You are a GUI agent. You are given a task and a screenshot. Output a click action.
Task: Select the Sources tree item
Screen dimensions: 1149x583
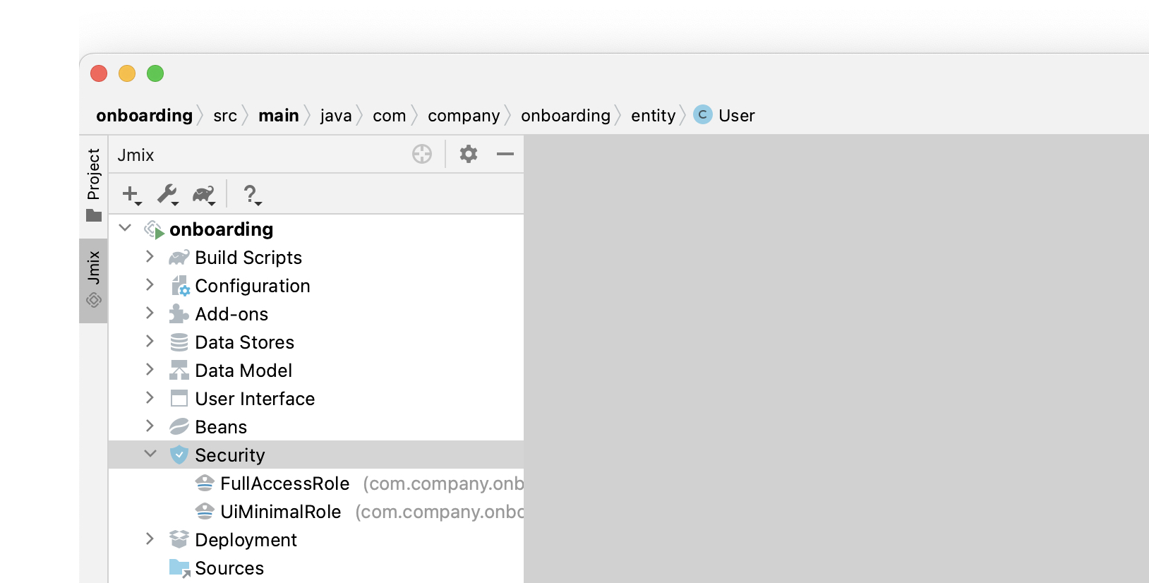pos(229,568)
